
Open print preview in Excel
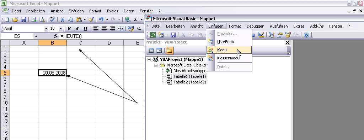(x=42, y=20)
